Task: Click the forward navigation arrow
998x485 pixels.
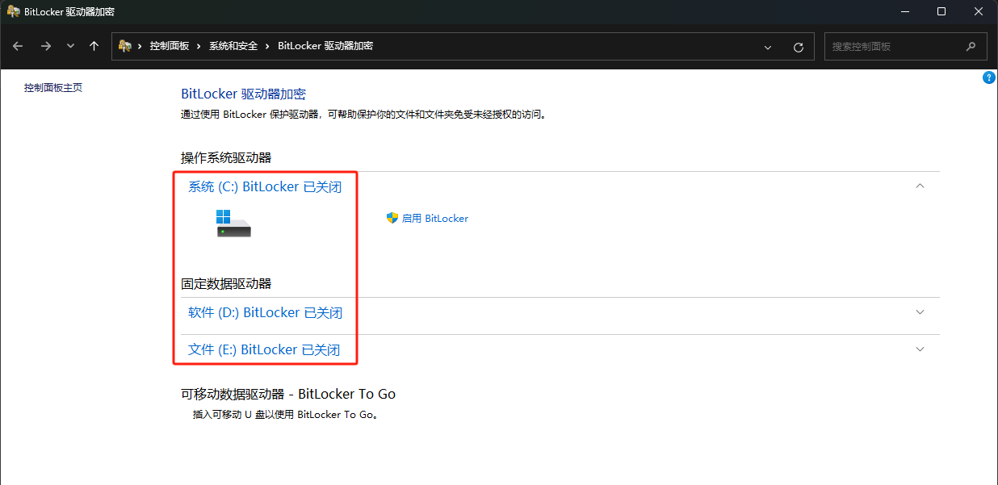Action: point(45,46)
